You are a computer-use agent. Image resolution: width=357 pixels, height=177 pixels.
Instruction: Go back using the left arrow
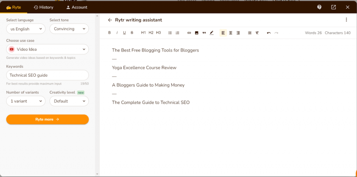coord(110,20)
